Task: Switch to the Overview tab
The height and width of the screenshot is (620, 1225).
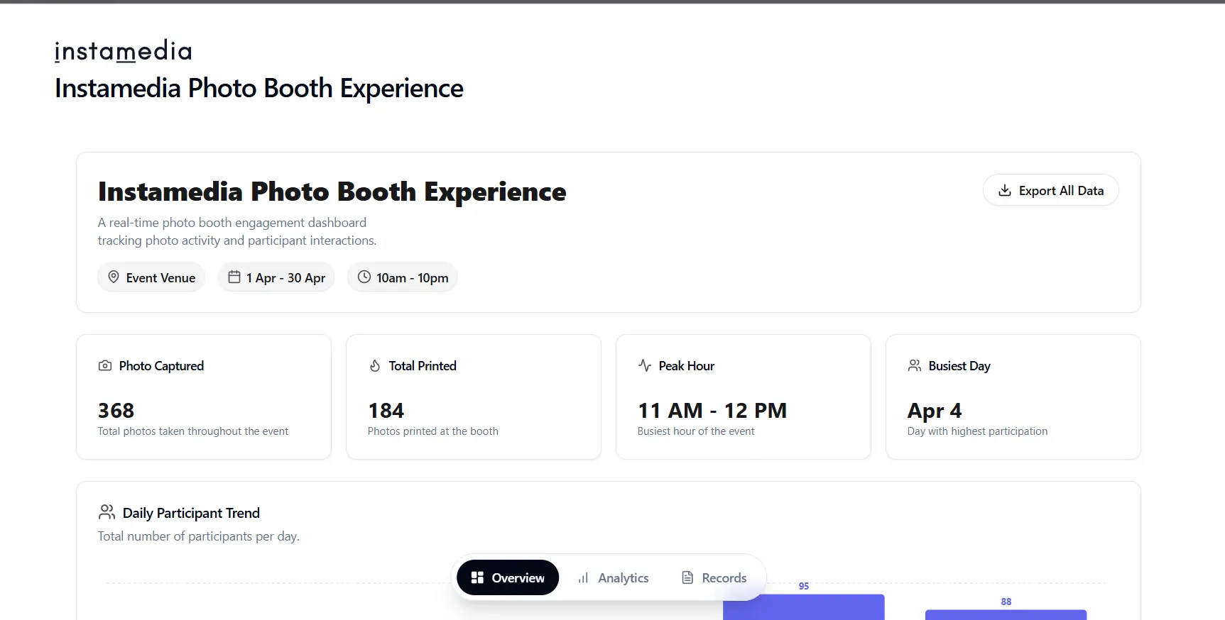Action: (508, 577)
